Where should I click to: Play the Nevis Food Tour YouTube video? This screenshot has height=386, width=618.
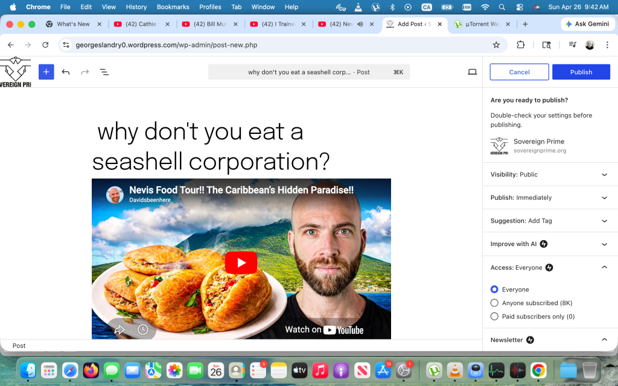pyautogui.click(x=241, y=262)
